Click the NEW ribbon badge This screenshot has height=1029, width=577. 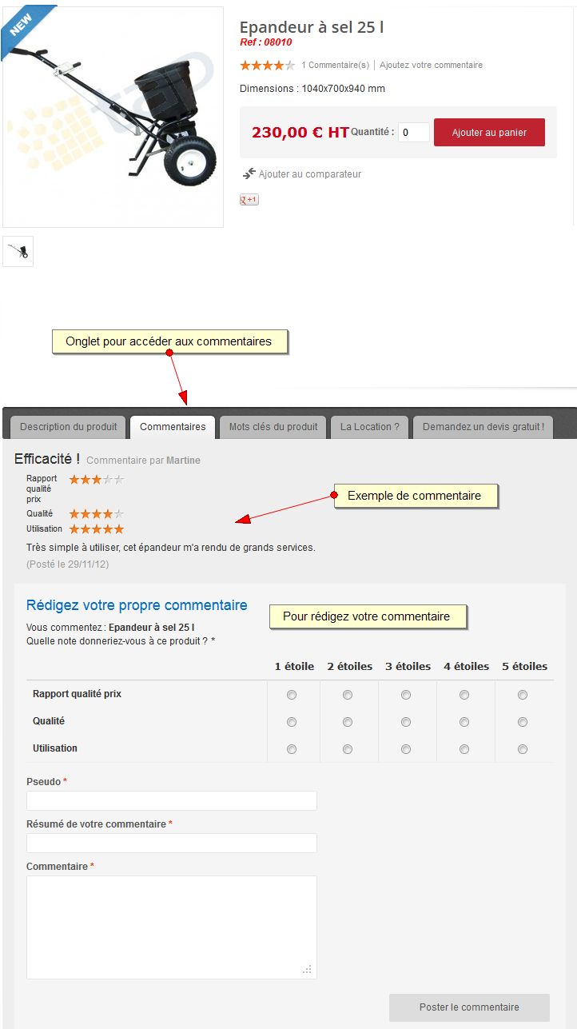click(x=23, y=27)
